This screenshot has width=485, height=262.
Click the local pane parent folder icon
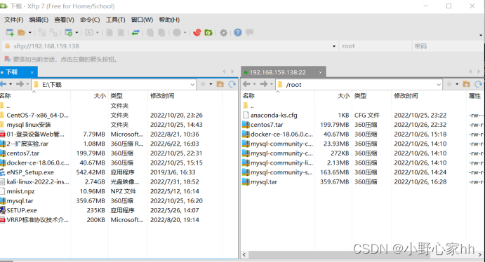pyautogui.click(x=220, y=84)
